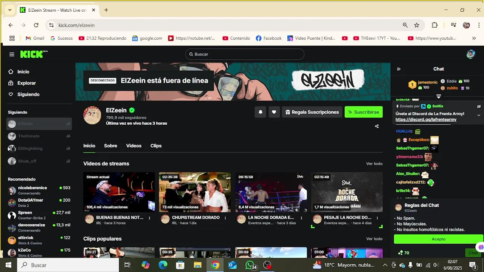
Task: Open the Clips tab
Action: (x=156, y=146)
